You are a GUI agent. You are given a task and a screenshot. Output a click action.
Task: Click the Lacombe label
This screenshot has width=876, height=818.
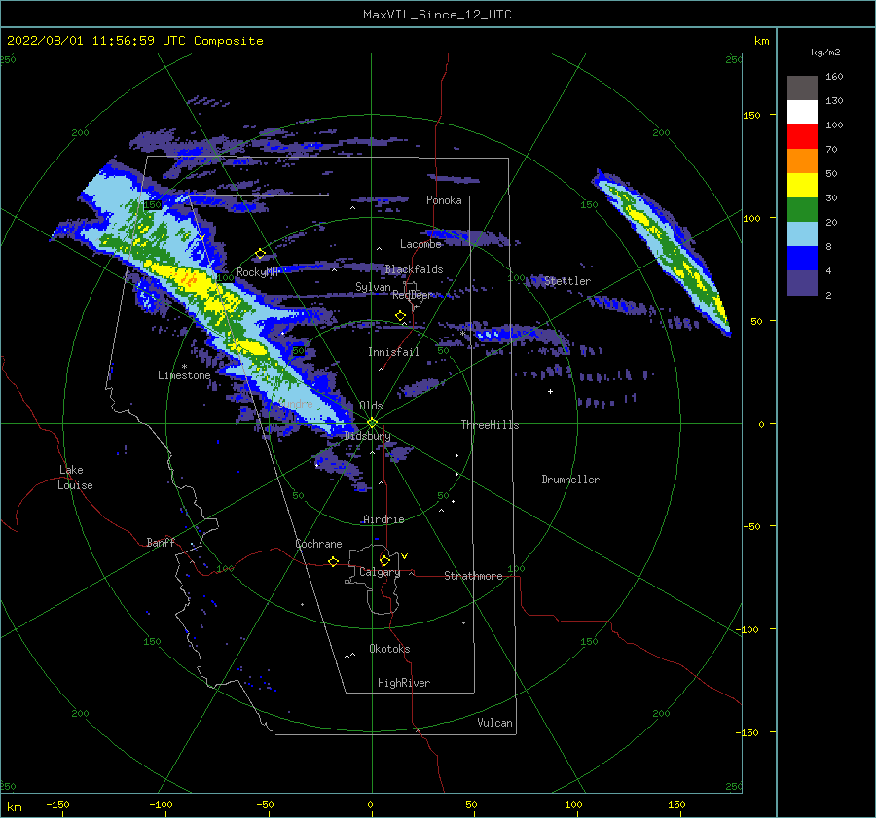coord(420,244)
